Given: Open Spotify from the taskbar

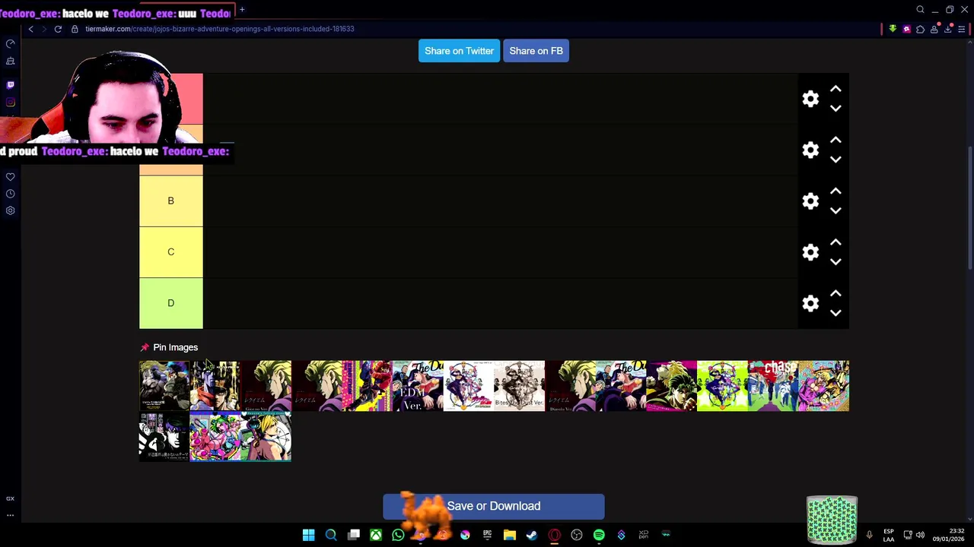Looking at the screenshot, I should click(x=599, y=535).
